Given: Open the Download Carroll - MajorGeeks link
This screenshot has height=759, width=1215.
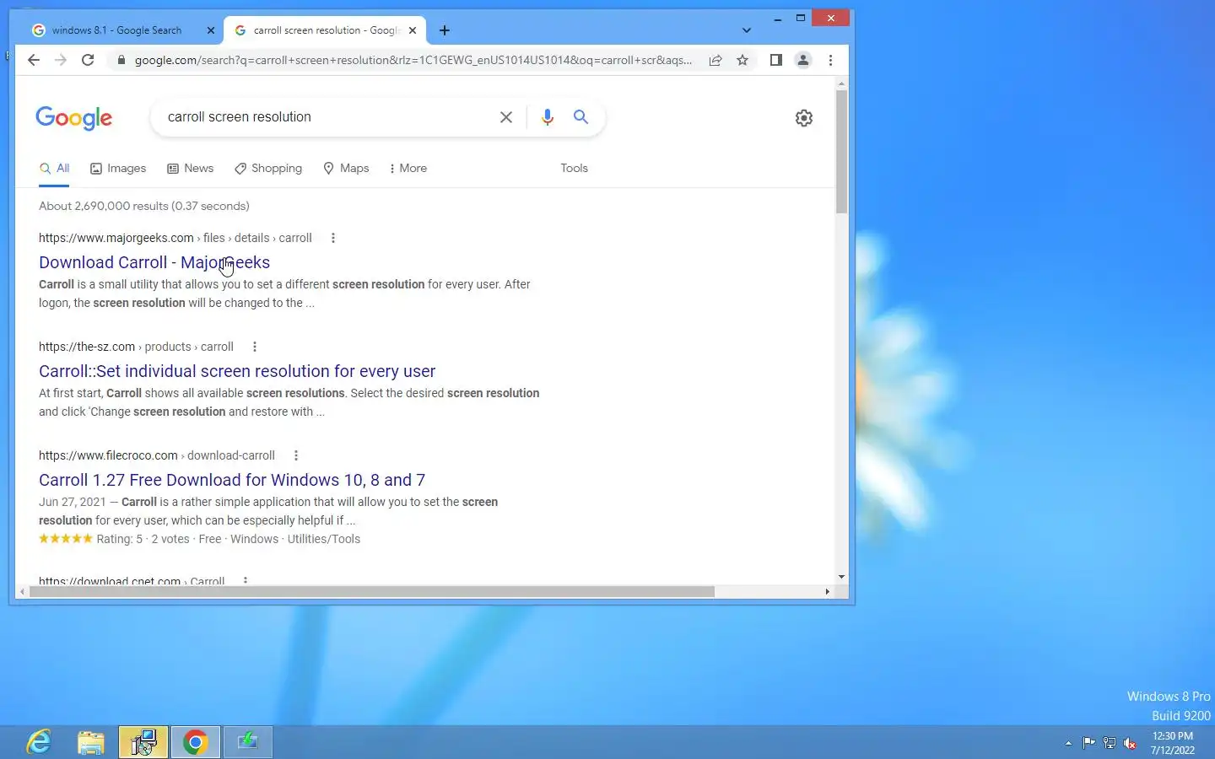Looking at the screenshot, I should pos(154,262).
